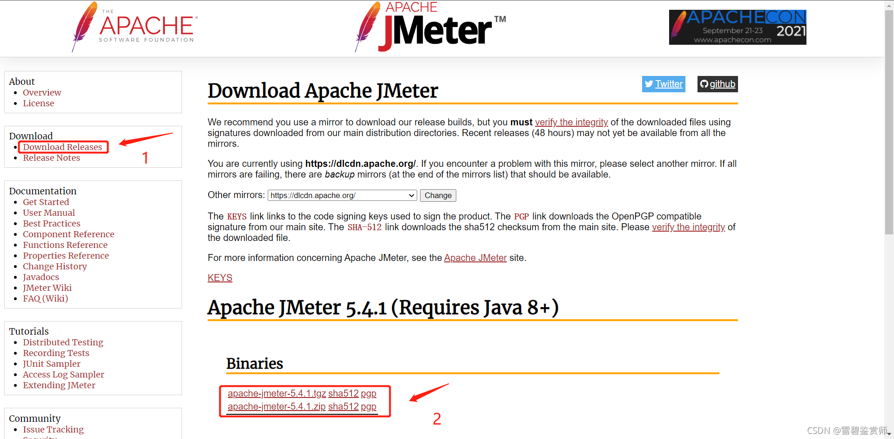The image size is (894, 439).
Task: Open FAQ (Wiki) link
Action: click(x=46, y=298)
